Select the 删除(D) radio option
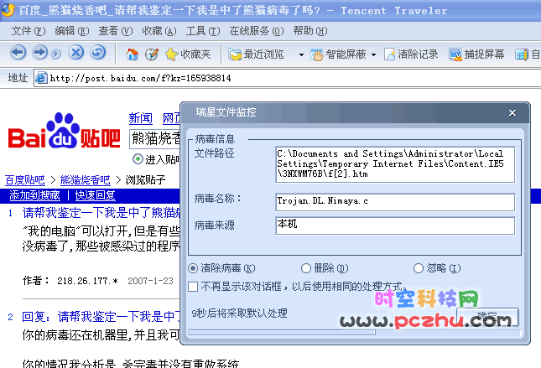 (305, 268)
